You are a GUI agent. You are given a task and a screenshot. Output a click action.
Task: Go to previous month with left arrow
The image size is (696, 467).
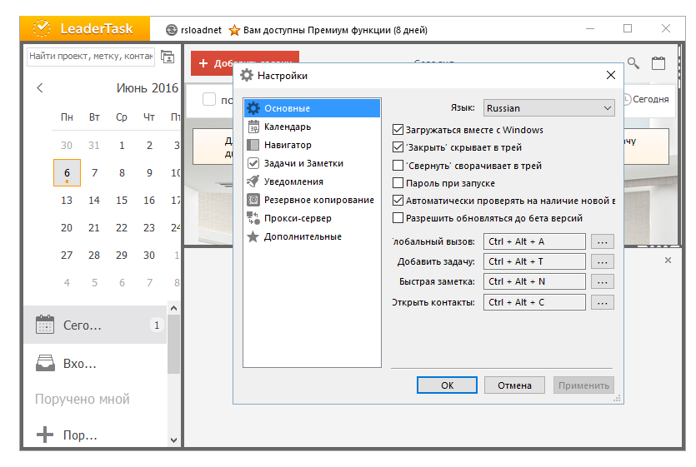pos(40,87)
